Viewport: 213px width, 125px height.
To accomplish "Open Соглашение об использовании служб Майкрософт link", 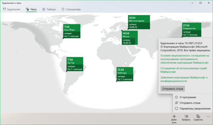I will 184,70.
